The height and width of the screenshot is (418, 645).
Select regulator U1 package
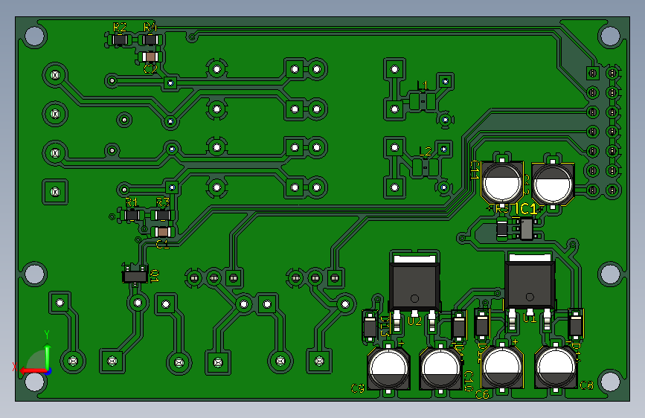click(530, 287)
